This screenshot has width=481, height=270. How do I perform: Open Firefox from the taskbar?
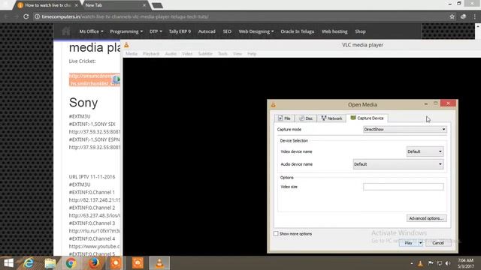[x=94, y=263]
